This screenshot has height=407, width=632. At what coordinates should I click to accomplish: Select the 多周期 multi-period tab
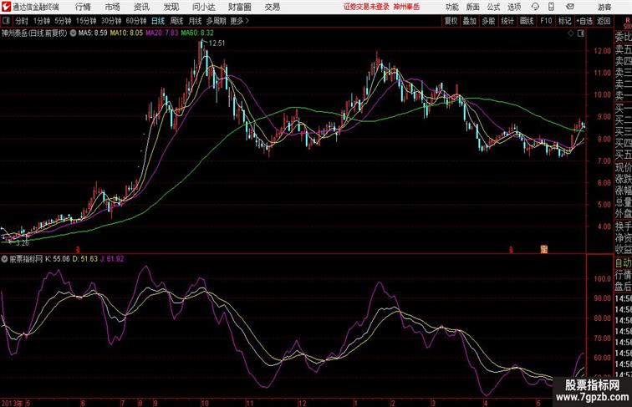(217, 21)
